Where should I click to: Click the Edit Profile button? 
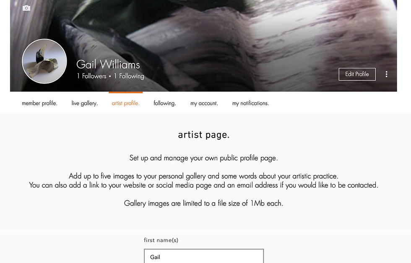(x=357, y=74)
